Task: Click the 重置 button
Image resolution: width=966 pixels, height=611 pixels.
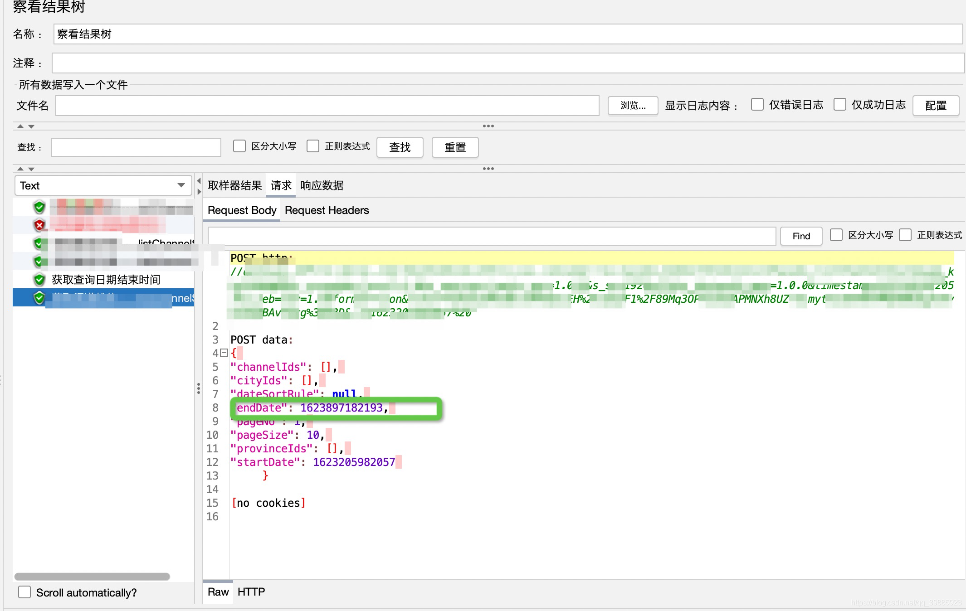Action: 454,147
